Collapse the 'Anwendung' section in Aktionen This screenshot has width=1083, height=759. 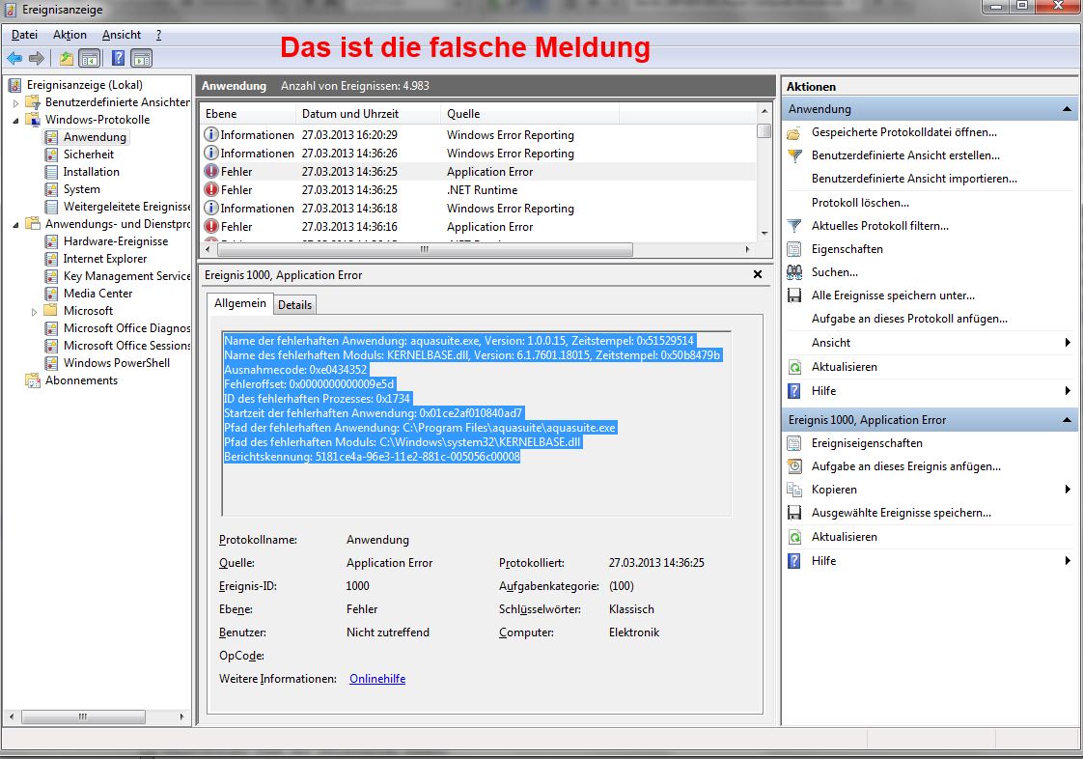[x=1068, y=109]
